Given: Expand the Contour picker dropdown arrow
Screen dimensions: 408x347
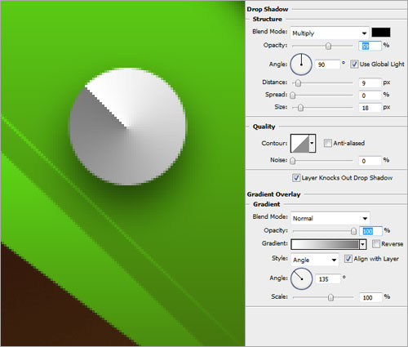Looking at the screenshot, I should (x=313, y=143).
